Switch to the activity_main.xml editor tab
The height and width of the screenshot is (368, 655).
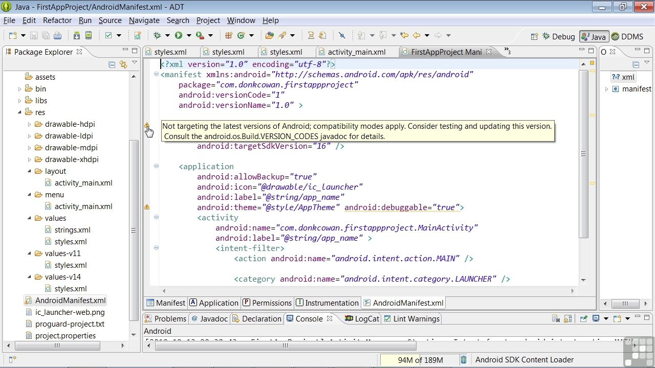pos(352,52)
